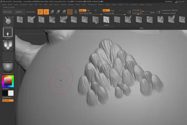
Task: Click the brush icon marked D beside ActivePoints
Action: tap(158, 12)
